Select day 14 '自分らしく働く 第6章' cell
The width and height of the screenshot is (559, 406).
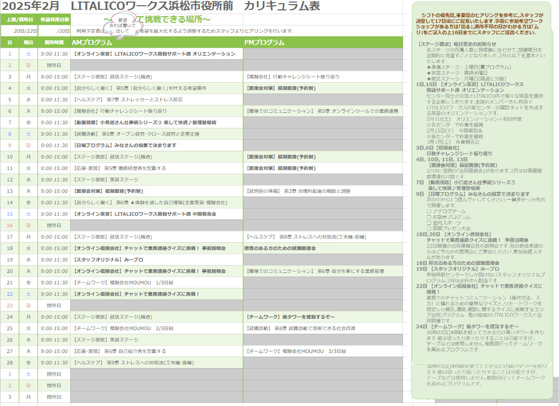click(x=157, y=202)
